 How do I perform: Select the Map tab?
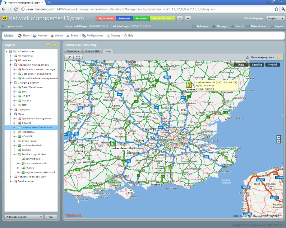point(108,51)
